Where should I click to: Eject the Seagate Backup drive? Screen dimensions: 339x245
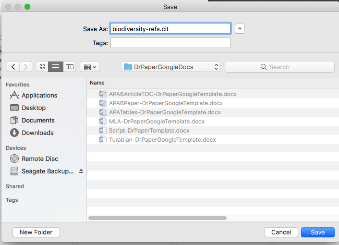(x=81, y=171)
